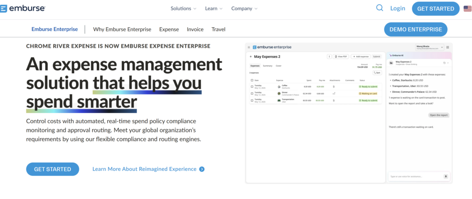Click the apps grid icon in product preview
The height and width of the screenshot is (199, 472).
pos(448,47)
